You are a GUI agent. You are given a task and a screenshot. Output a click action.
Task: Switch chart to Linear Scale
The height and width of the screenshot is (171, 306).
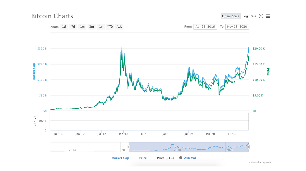(231, 16)
